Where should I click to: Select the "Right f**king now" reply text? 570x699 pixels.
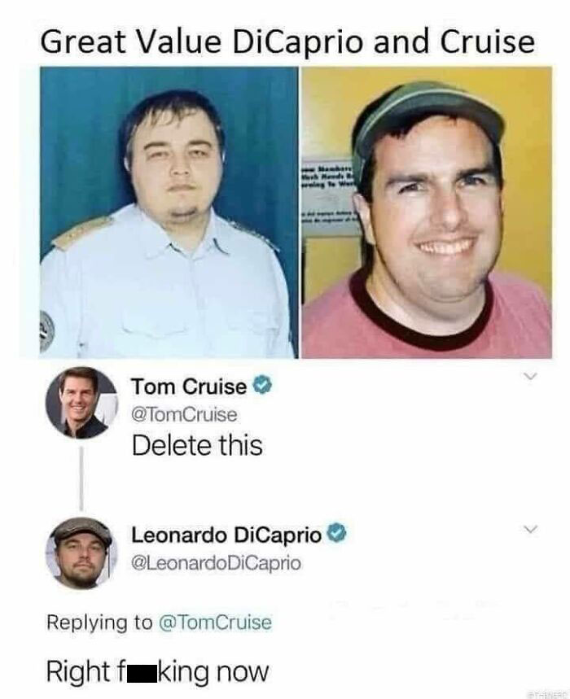(x=159, y=673)
